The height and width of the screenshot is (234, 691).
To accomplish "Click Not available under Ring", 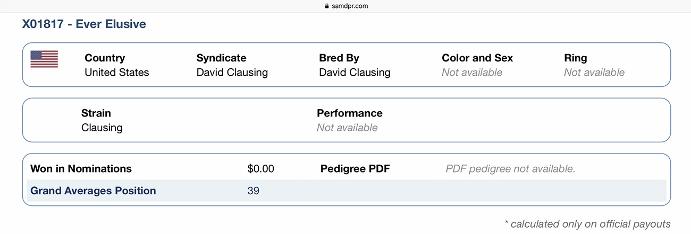I will click(594, 73).
